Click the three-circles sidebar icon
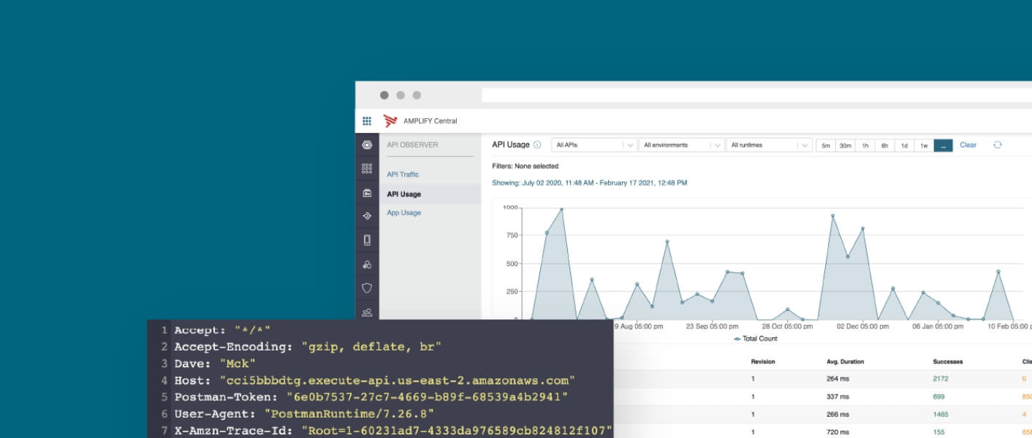Viewport: 1032px width, 438px height. (x=367, y=264)
